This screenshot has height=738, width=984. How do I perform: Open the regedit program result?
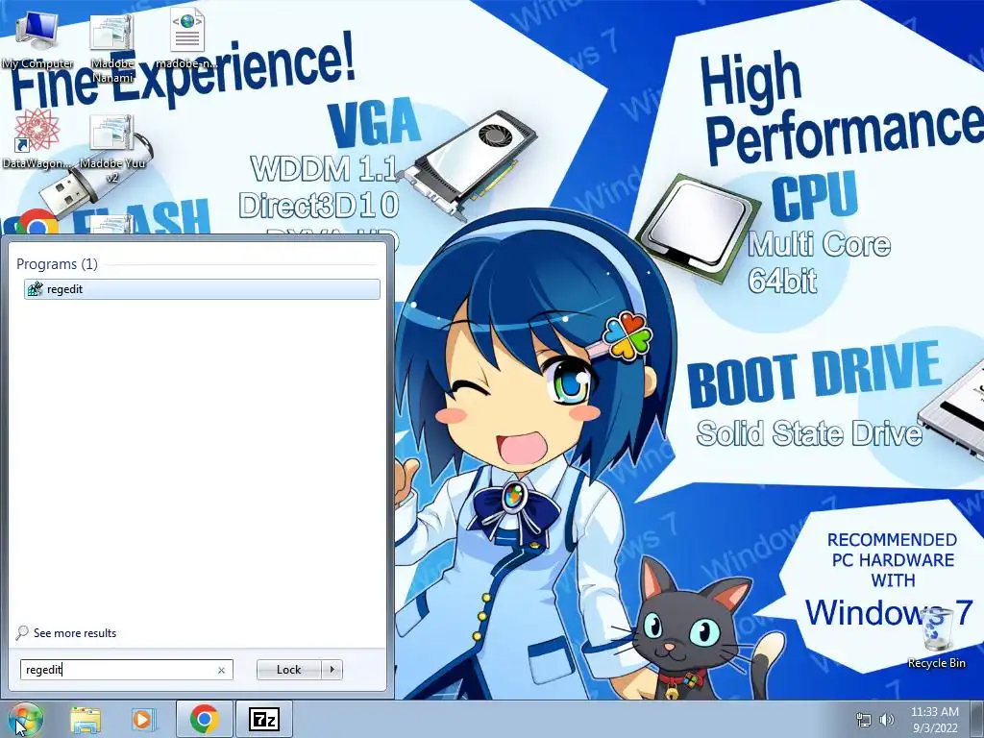202,288
